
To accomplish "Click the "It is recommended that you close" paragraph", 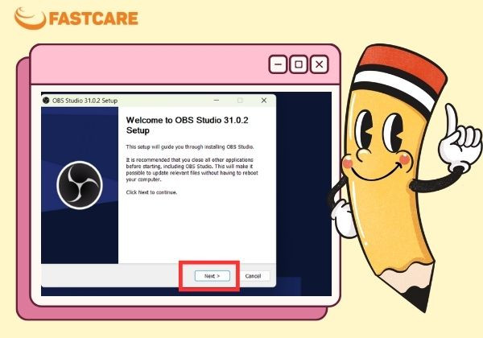I will (192, 170).
